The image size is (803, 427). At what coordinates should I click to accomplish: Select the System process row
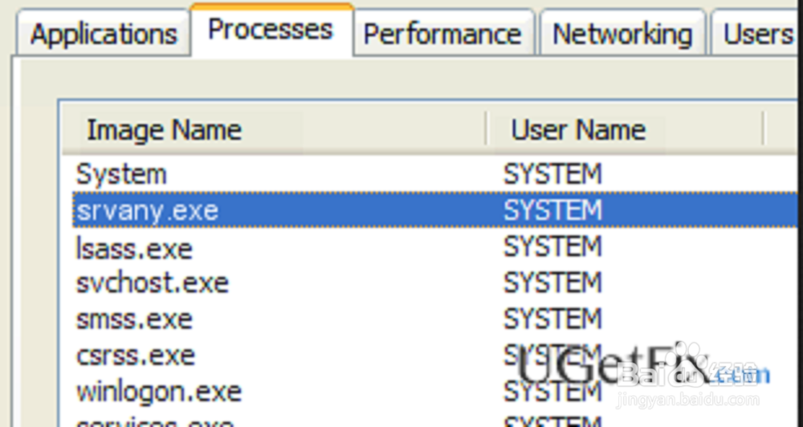point(434,174)
